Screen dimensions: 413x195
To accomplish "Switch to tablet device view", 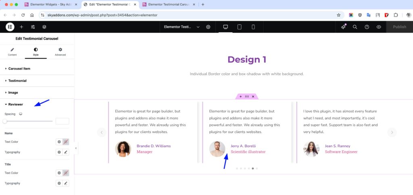I will pyautogui.click(x=240, y=27).
